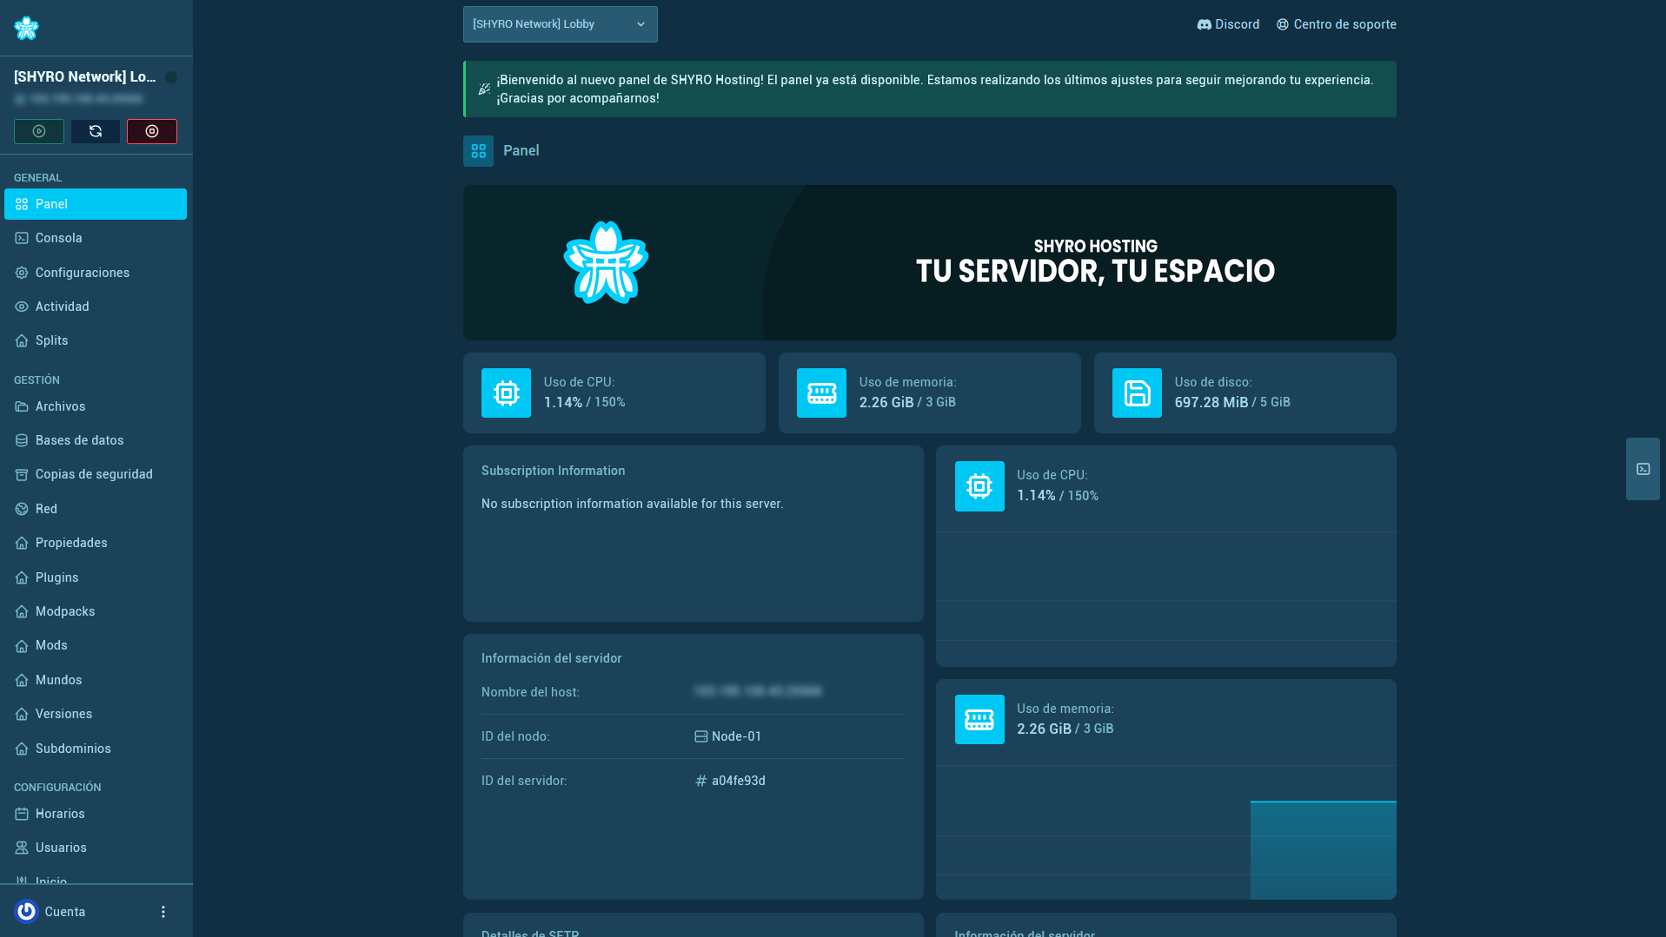
Task: Click the CPU icon above the CPU graph
Action: click(979, 486)
